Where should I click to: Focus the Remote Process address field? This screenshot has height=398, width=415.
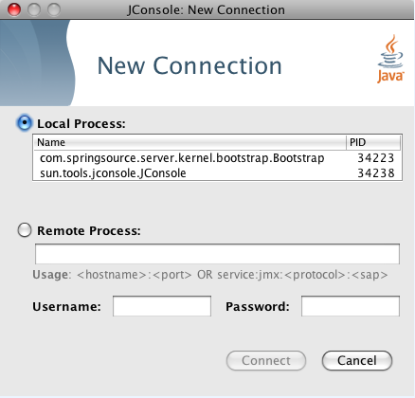pos(217,254)
